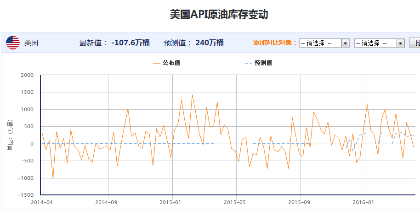Click the United States flag icon
Image resolution: width=420 pixels, height=210 pixels.
tap(13, 43)
